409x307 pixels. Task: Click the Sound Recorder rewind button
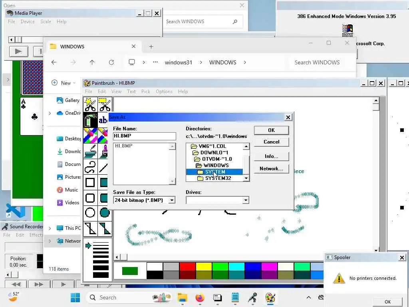click(x=16, y=284)
